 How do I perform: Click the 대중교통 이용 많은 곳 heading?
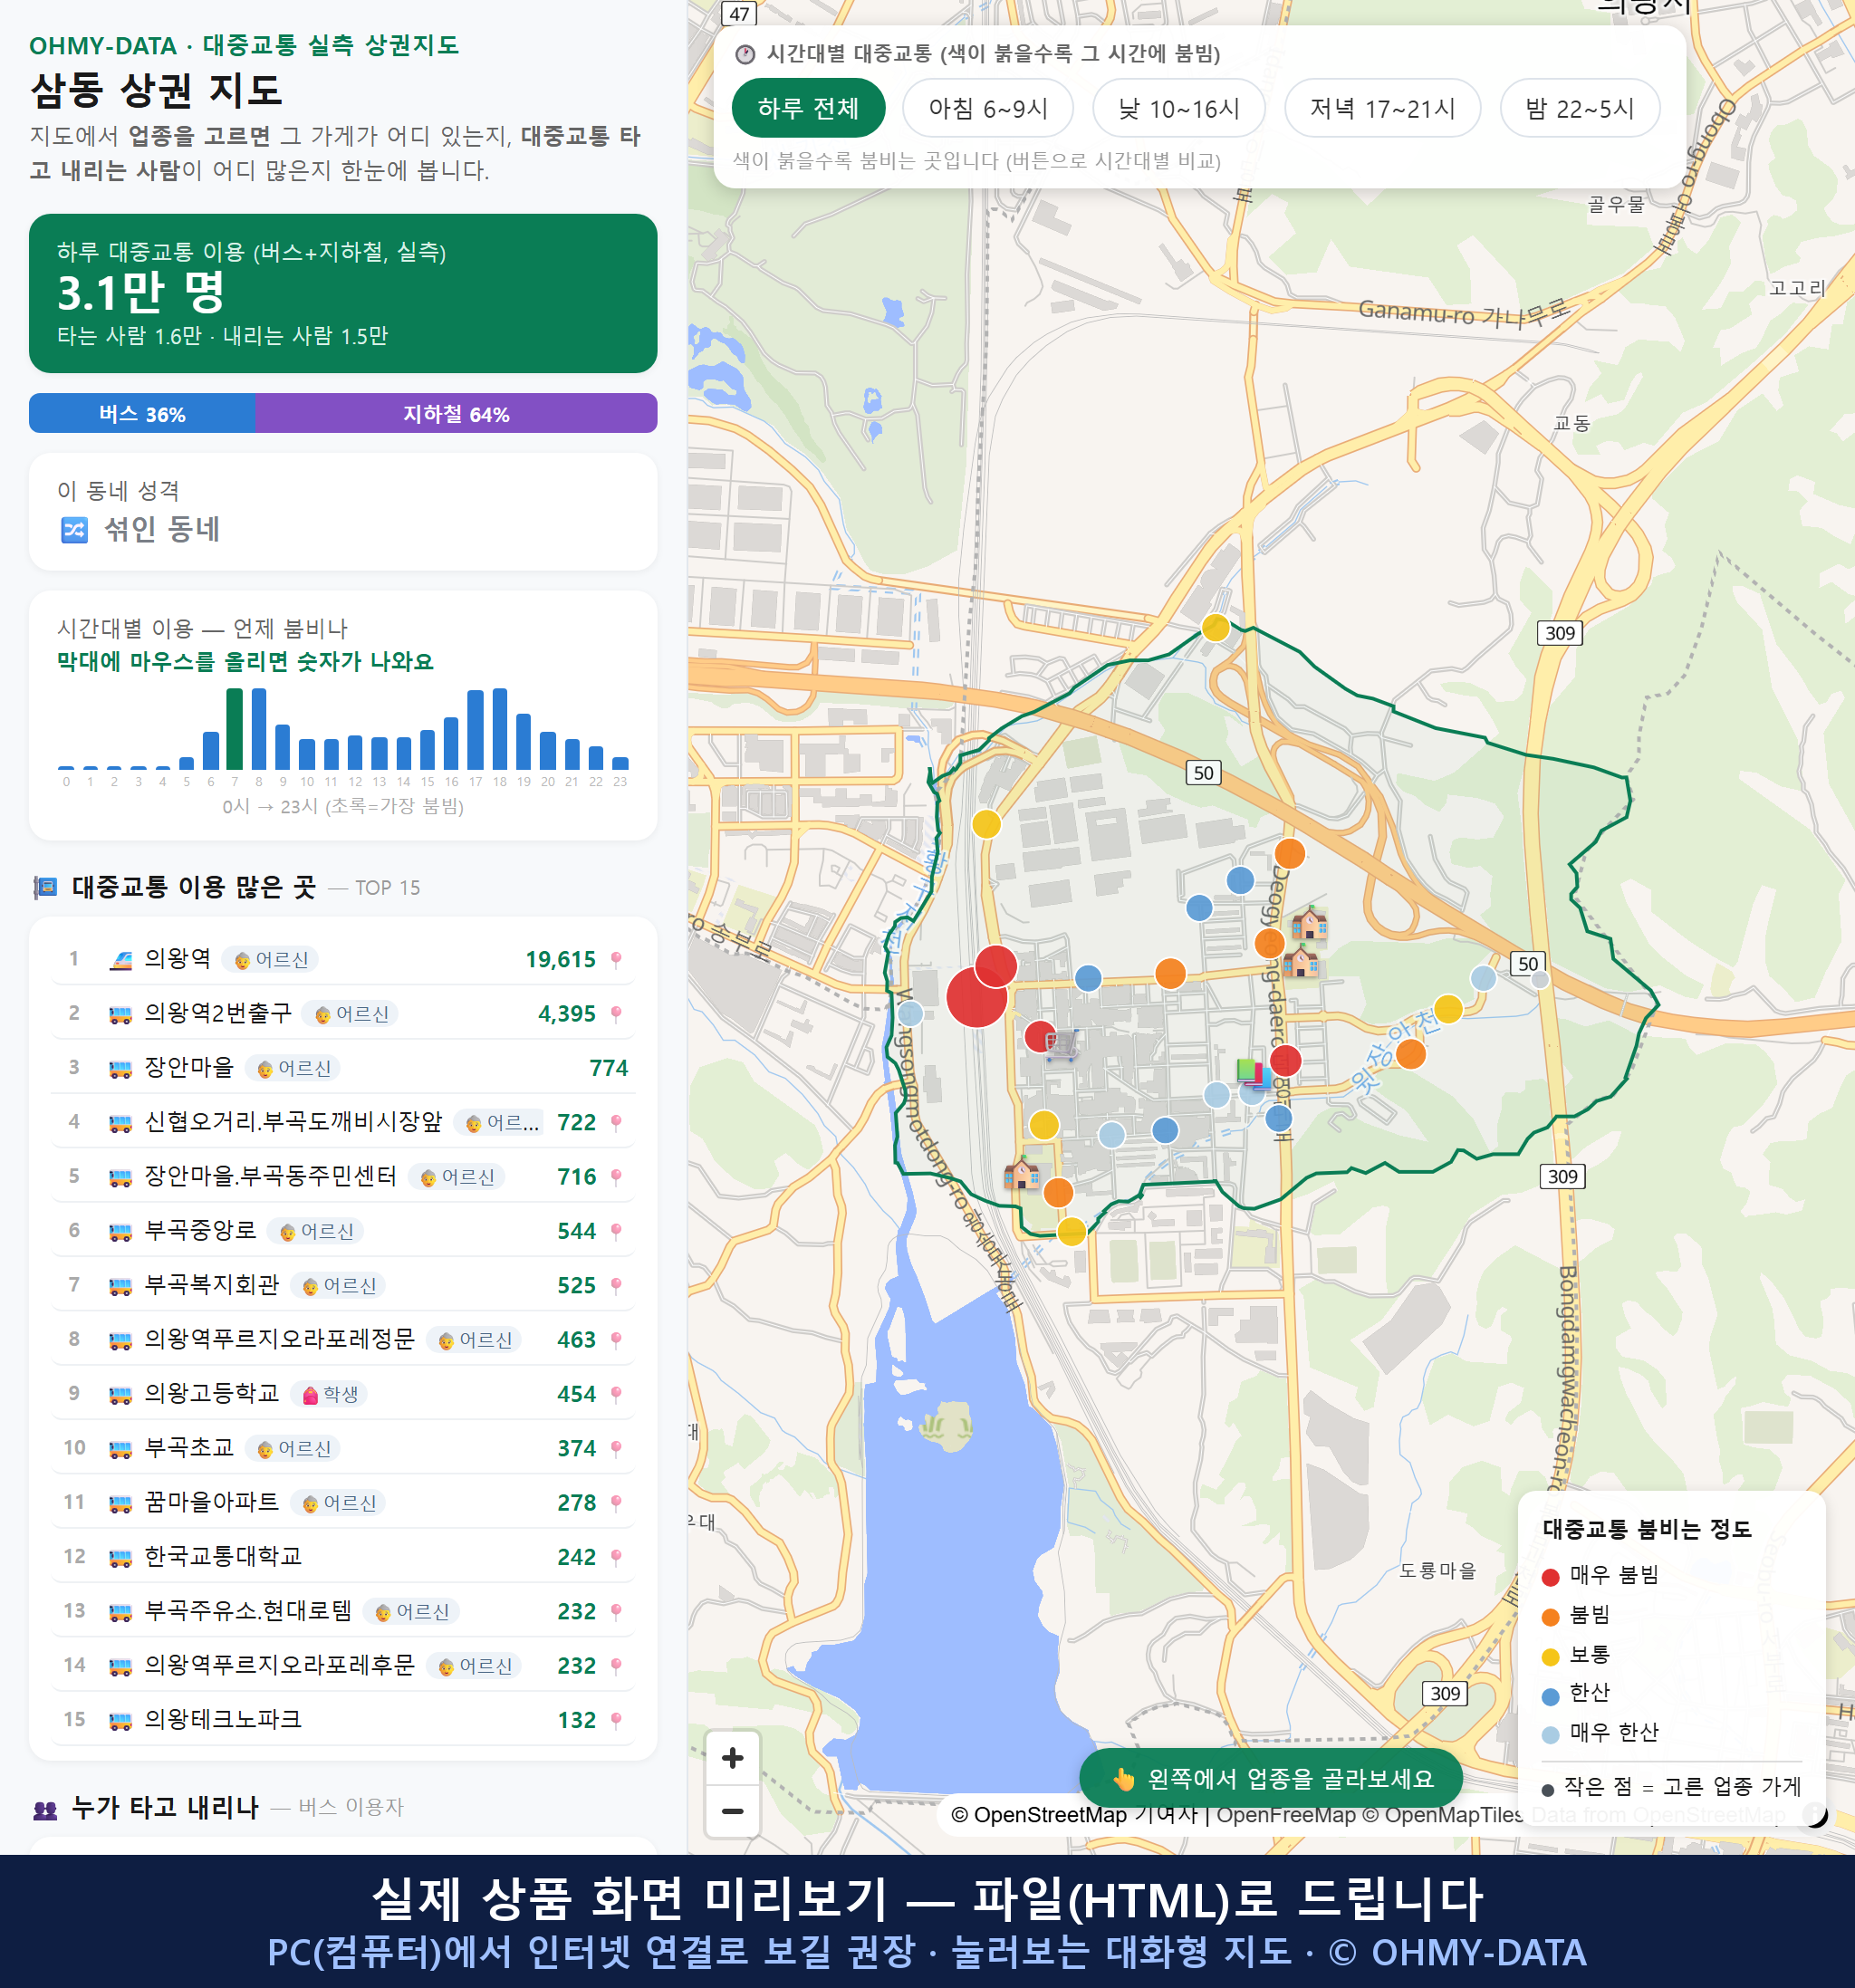pos(193,888)
